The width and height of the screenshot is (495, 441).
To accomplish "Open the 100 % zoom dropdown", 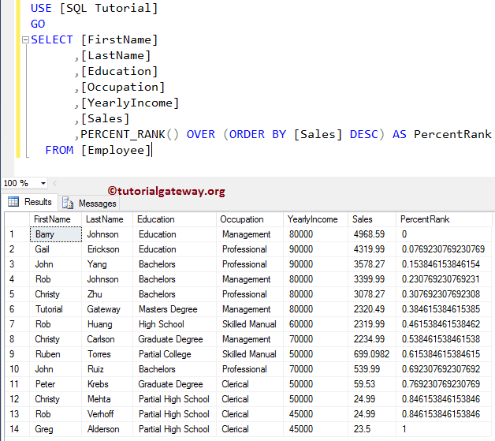I will tap(42, 183).
